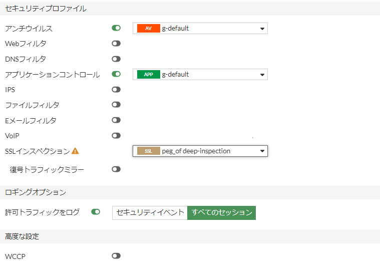The image size is (380, 267).
Task: Disable the アンチウイルス toggle
Action: (116, 28)
